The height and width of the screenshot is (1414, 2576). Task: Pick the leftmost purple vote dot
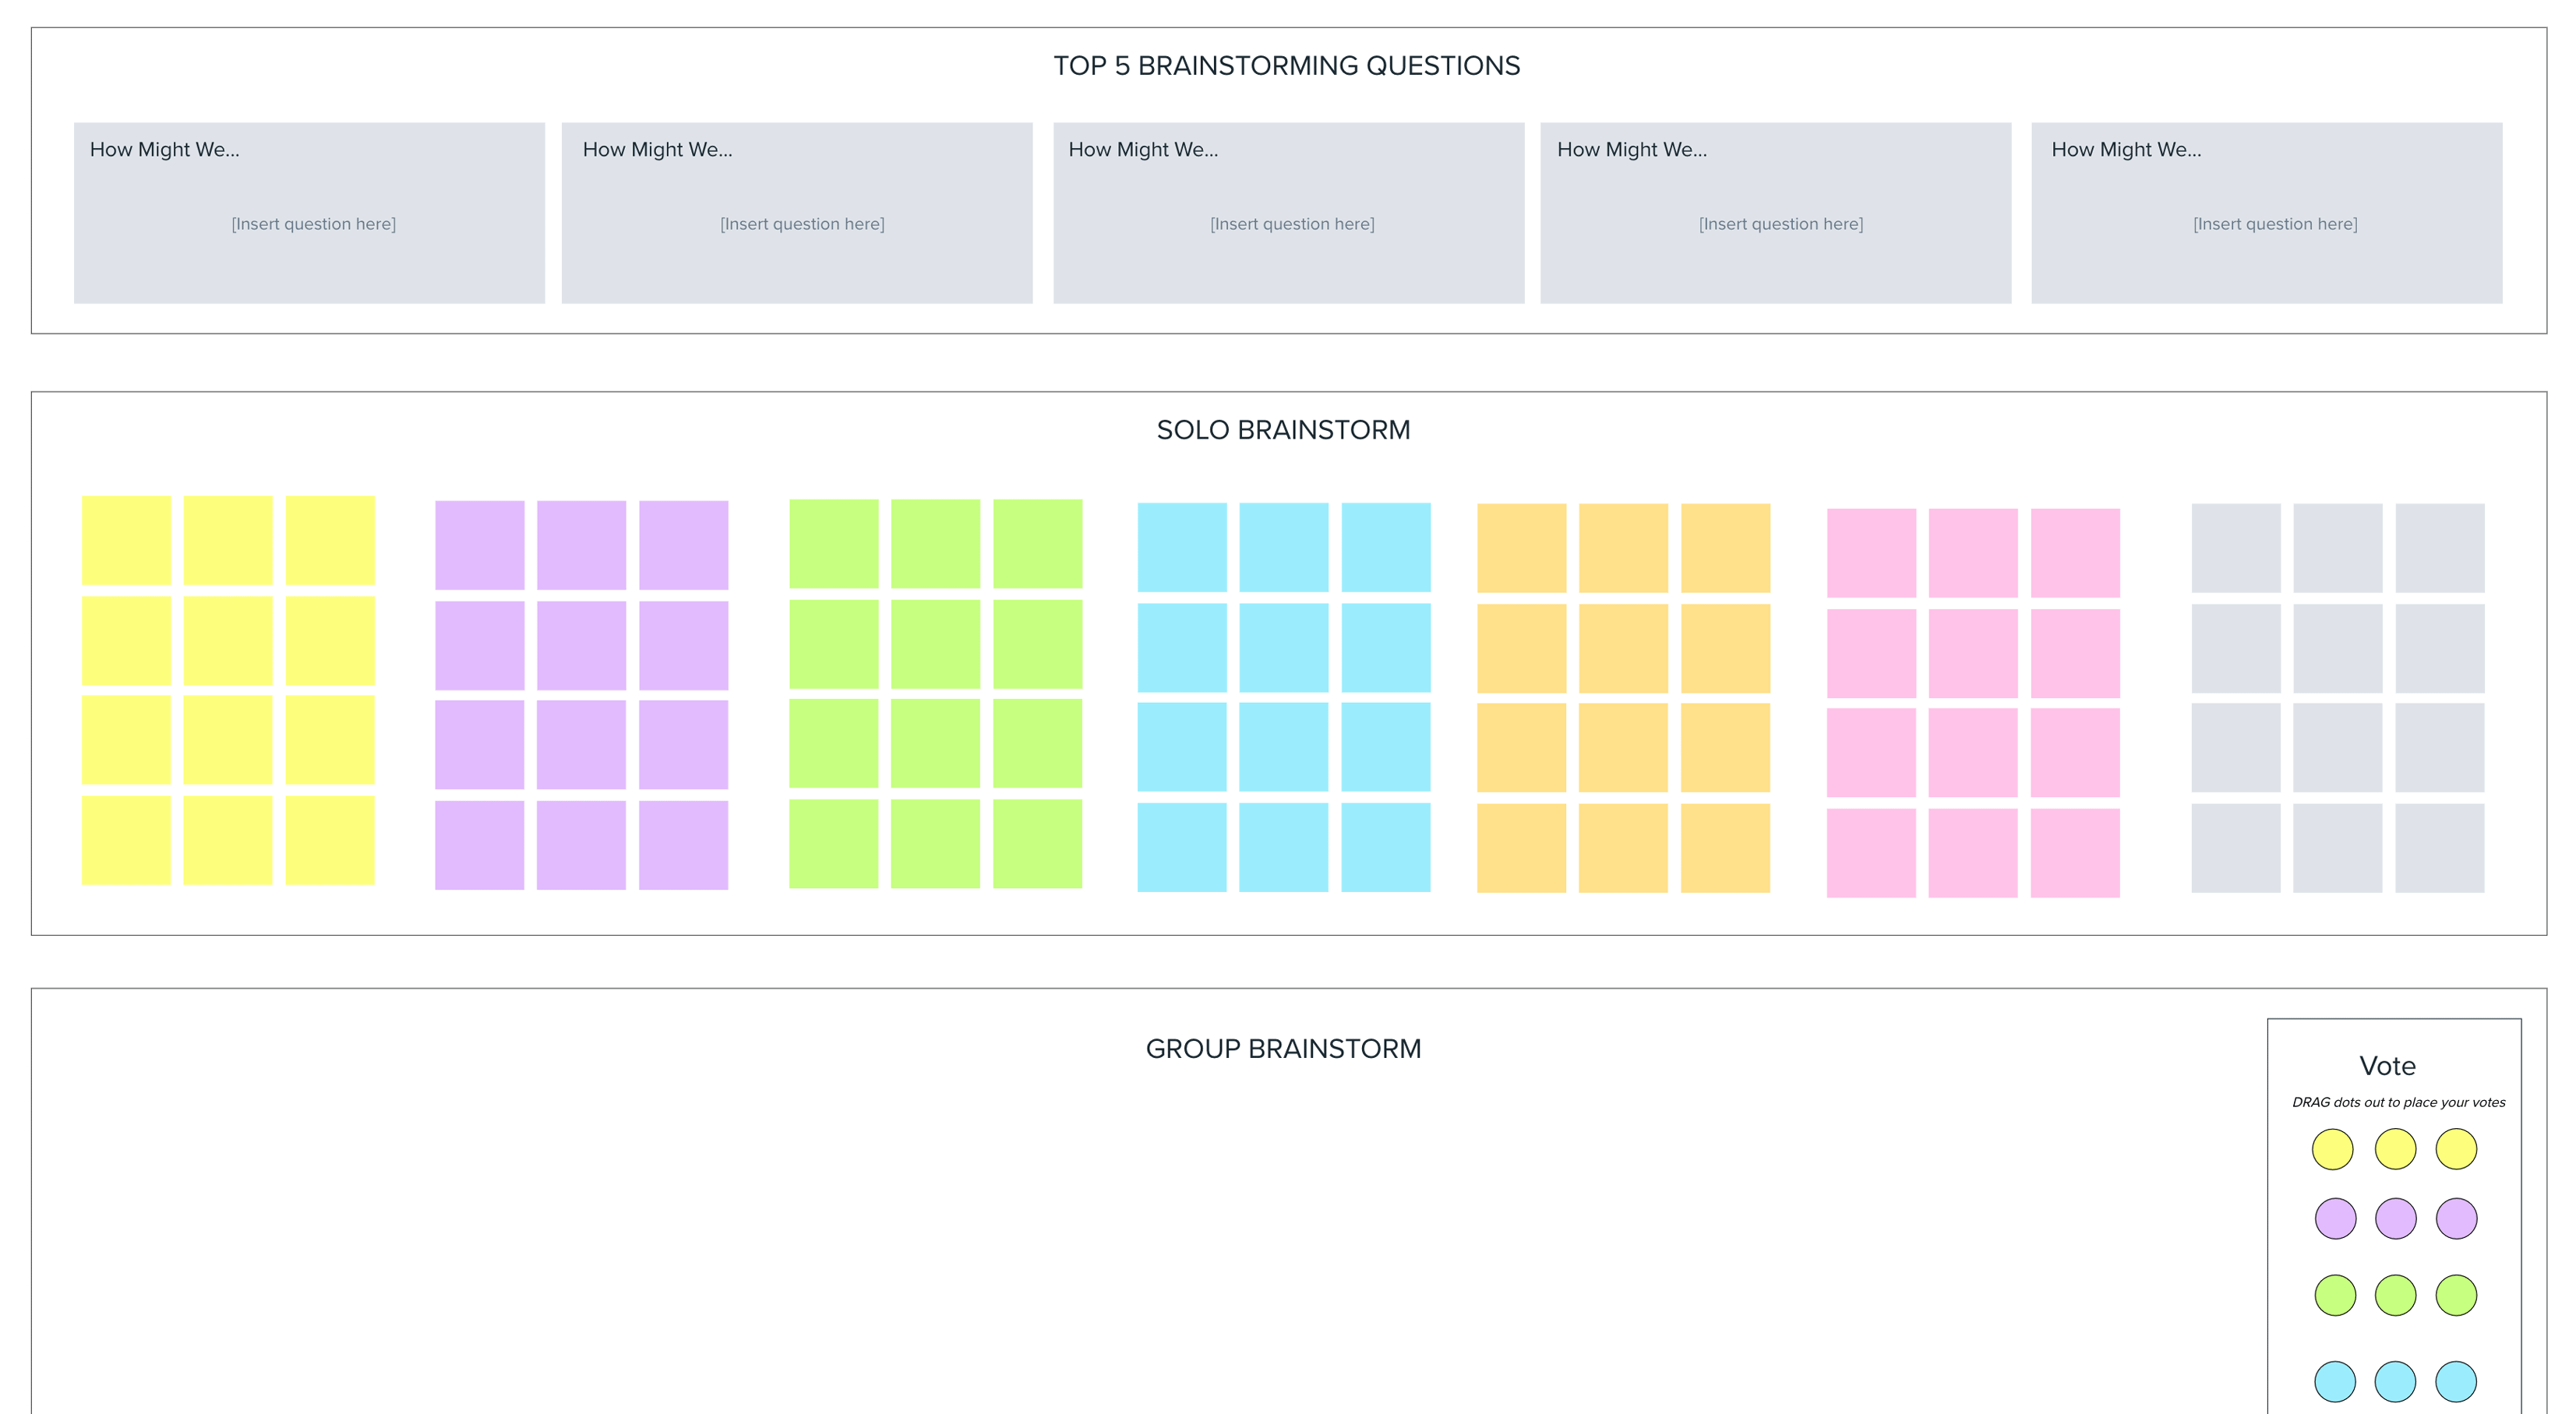(x=2335, y=1219)
